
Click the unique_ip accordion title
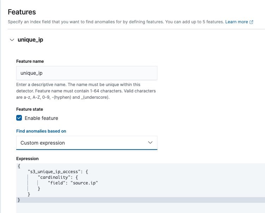(30, 40)
